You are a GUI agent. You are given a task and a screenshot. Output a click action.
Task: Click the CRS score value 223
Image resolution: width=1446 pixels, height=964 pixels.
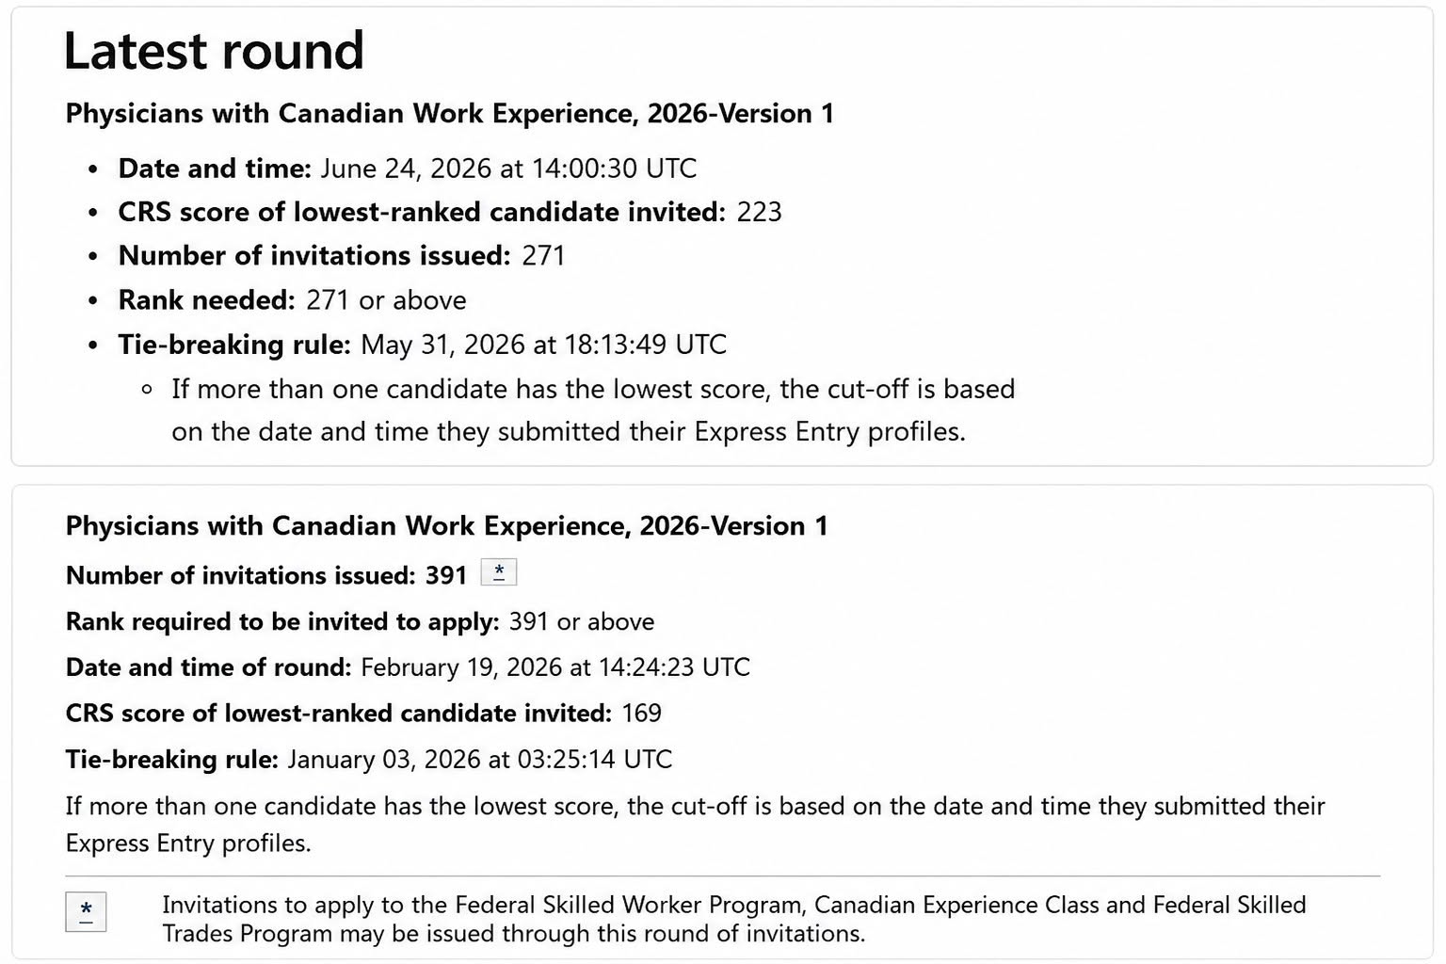pos(759,212)
